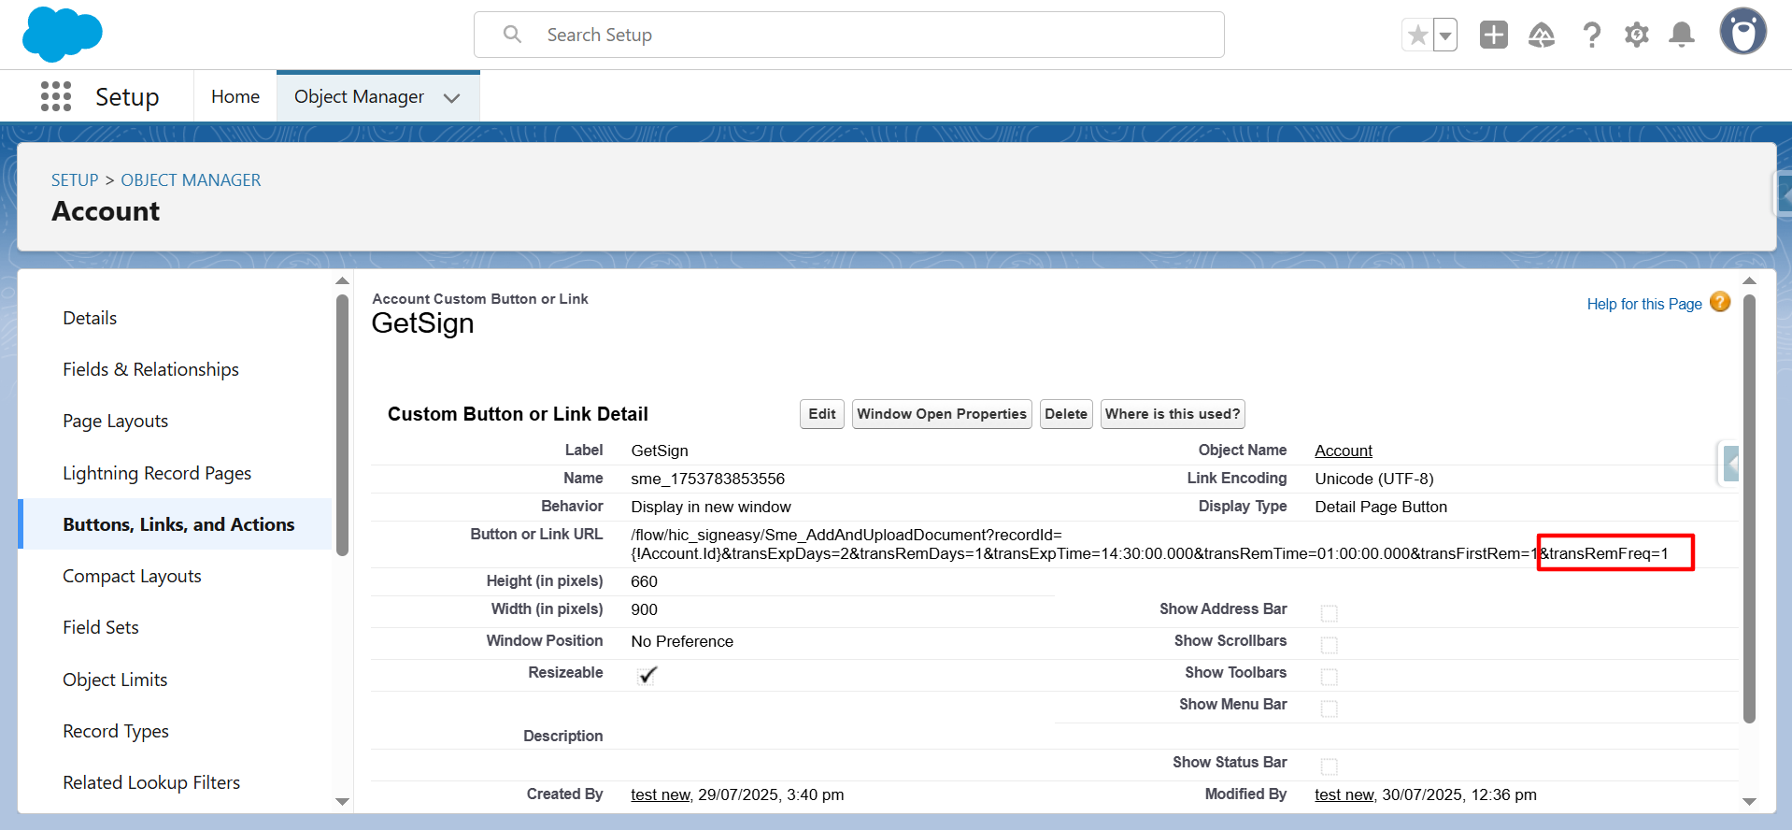Switch to the Home tab
This screenshot has width=1792, height=830.
[235, 96]
